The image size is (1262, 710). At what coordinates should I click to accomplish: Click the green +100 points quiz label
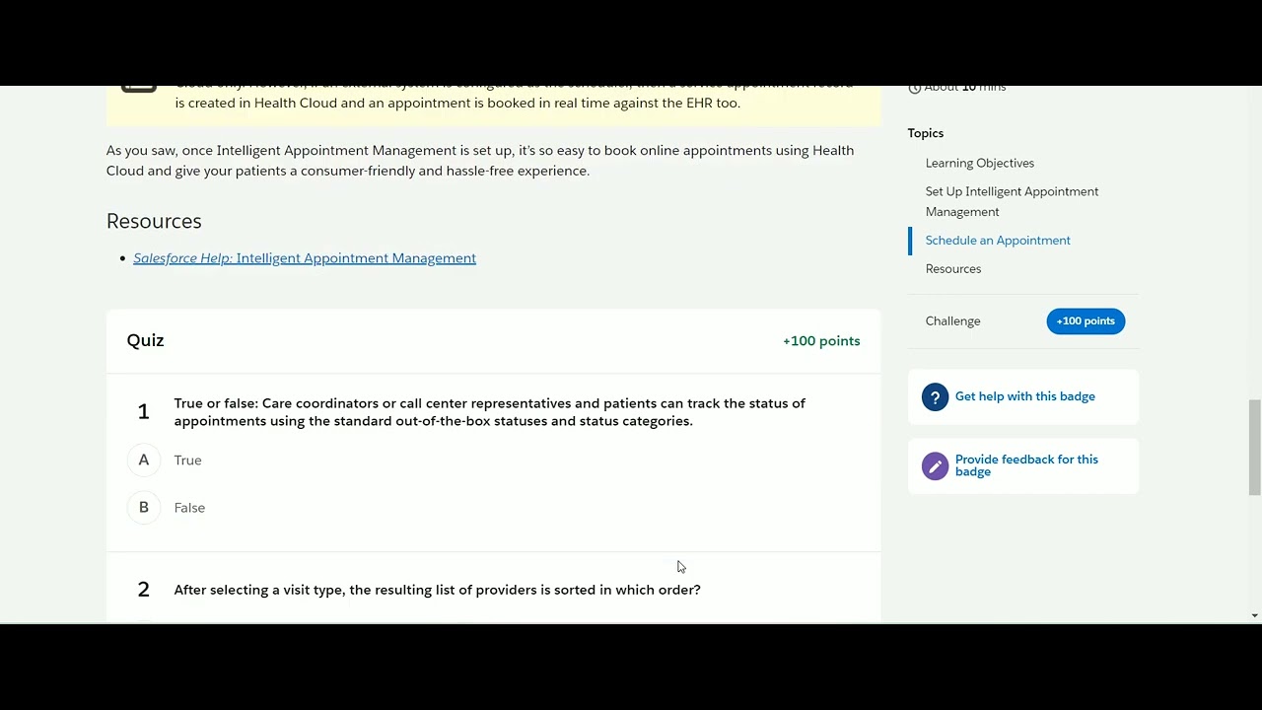[x=821, y=341]
